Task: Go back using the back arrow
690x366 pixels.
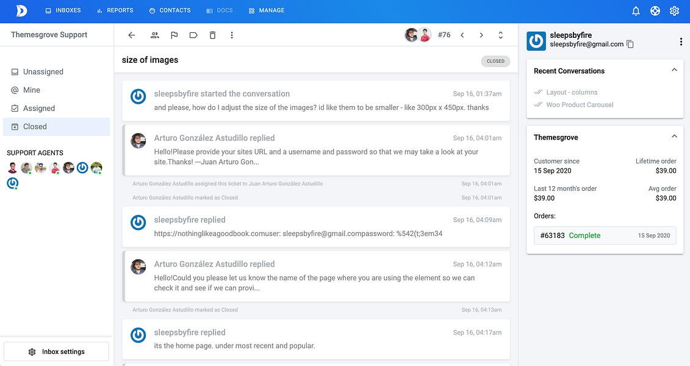Action: click(x=131, y=35)
